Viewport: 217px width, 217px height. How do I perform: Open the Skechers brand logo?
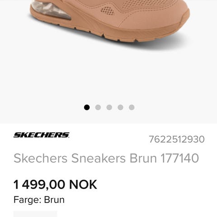click(x=42, y=135)
